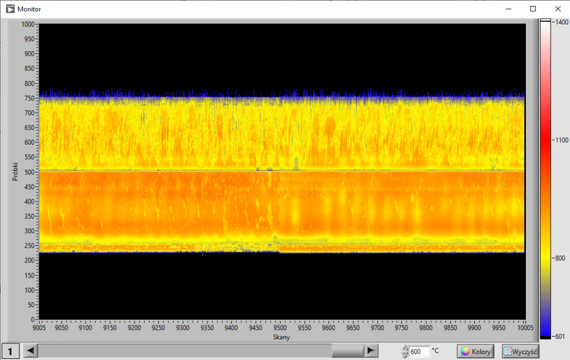The image size is (570, 360).
Task: Clear the plot with Wyczyść button
Action: (520, 351)
